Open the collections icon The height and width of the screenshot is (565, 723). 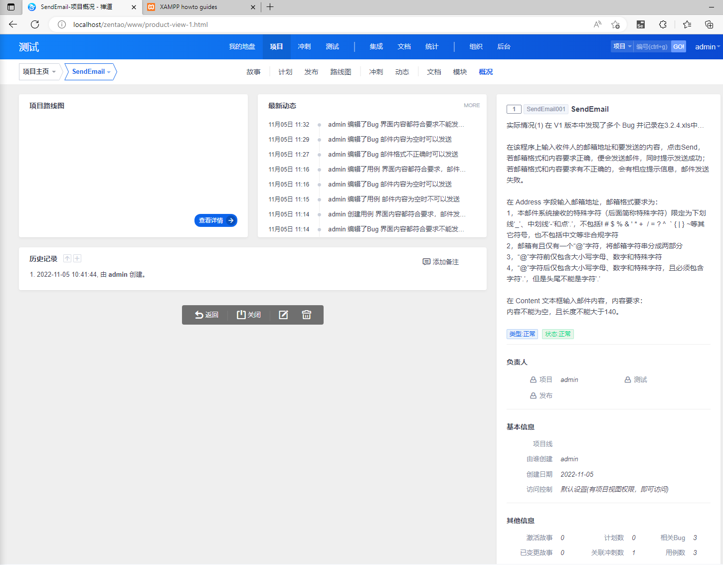709,24
